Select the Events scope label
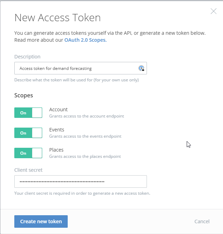The height and width of the screenshot is (234, 223). 57,130
